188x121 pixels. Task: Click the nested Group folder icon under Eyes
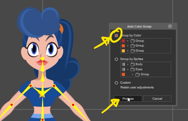(137, 74)
